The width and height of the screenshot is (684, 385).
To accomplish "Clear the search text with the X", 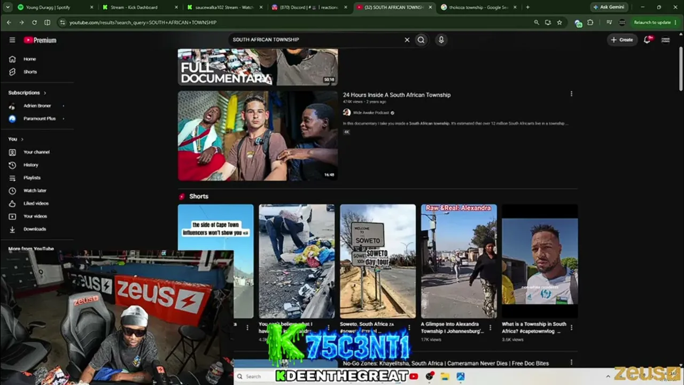I will pos(407,40).
